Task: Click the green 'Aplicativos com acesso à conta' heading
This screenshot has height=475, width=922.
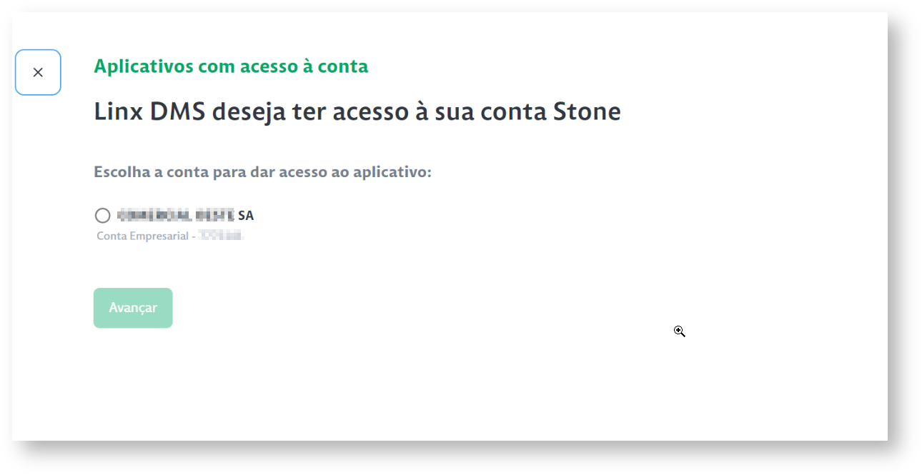Action: [x=231, y=66]
